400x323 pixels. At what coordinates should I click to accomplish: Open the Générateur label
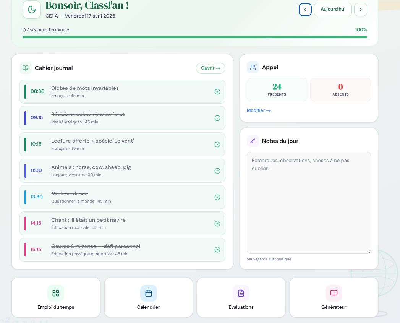[x=334, y=307]
